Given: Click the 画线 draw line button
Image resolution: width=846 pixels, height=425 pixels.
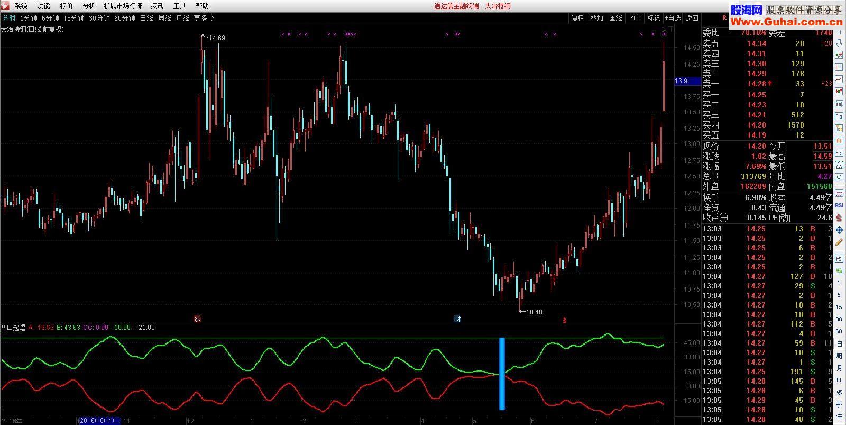Looking at the screenshot, I should (x=615, y=18).
